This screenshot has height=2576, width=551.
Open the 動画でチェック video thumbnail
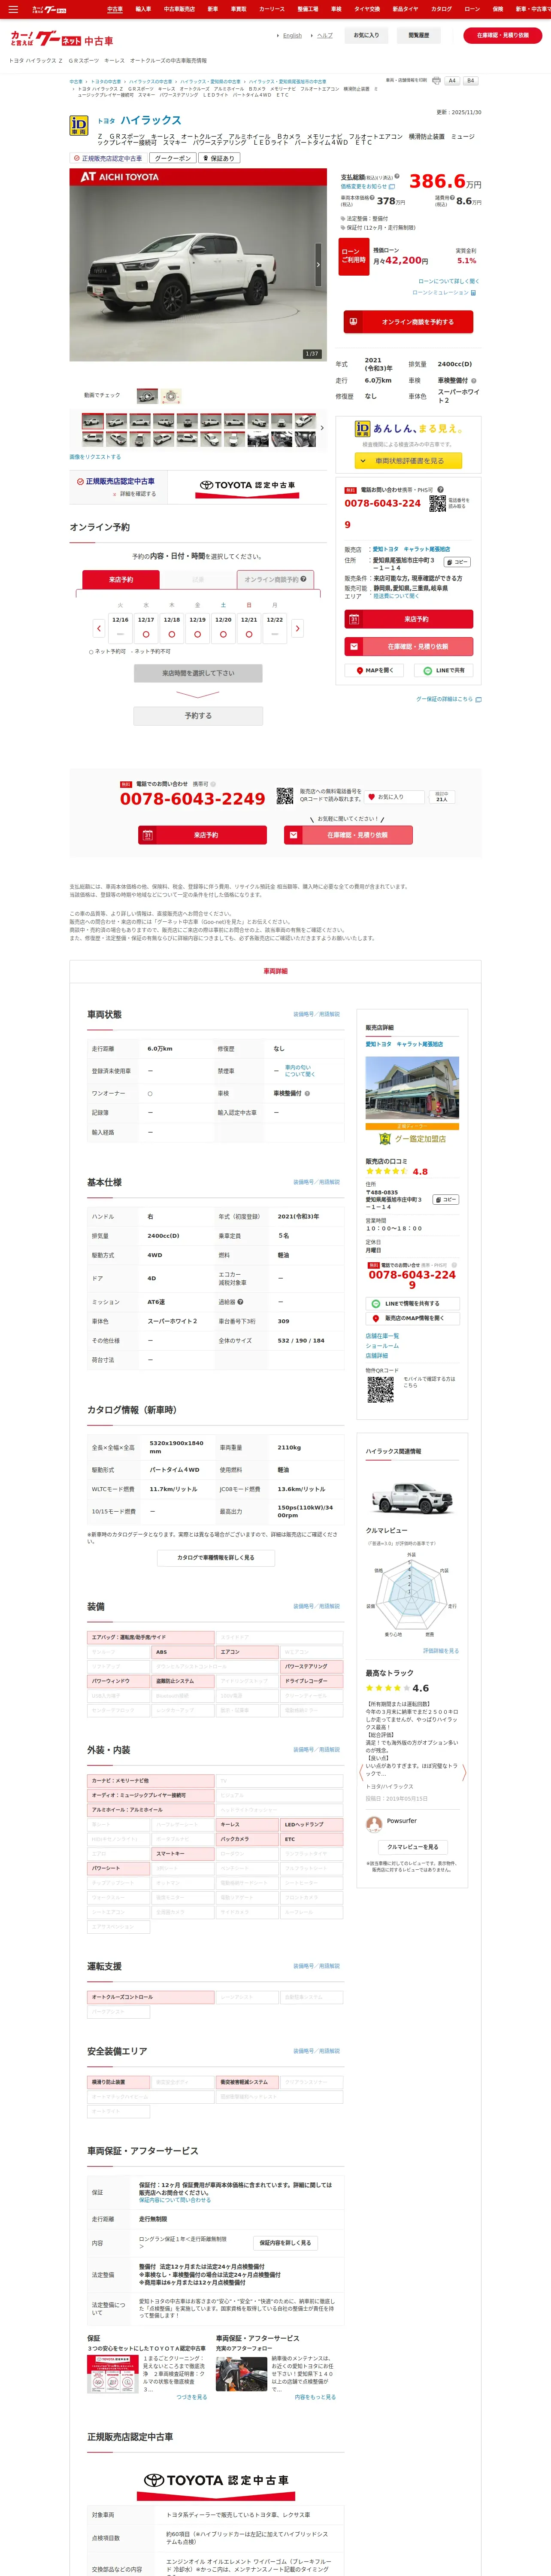click(x=147, y=396)
